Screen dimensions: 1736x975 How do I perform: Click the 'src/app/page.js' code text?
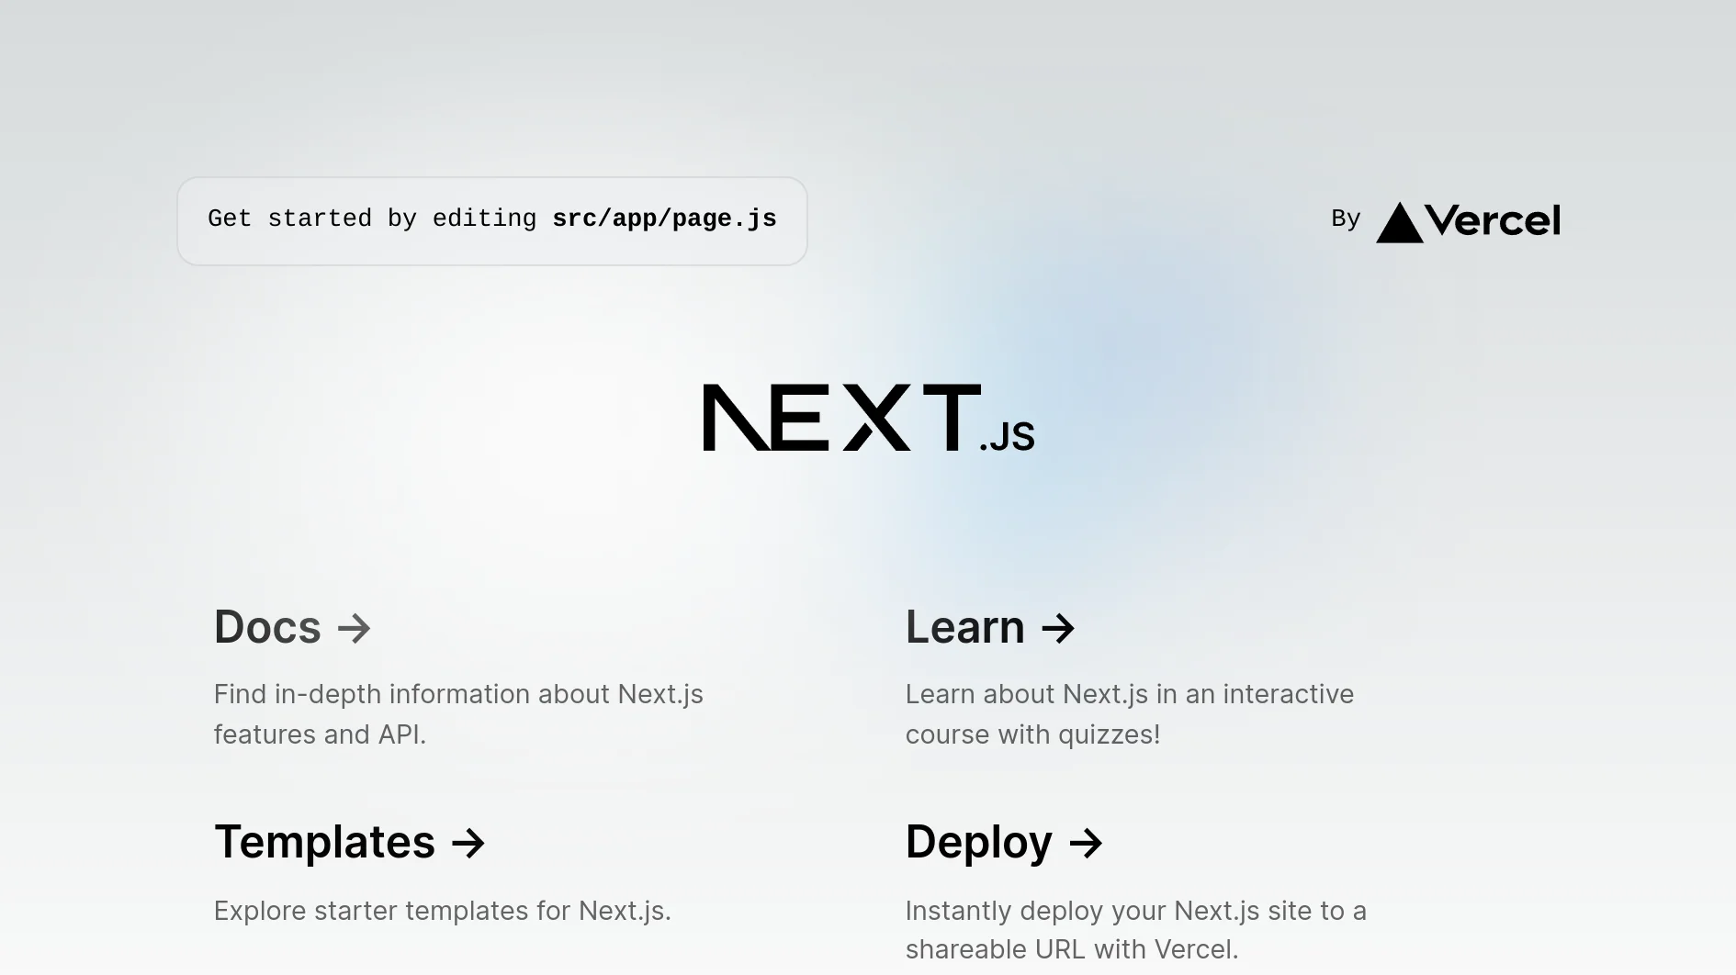click(x=664, y=219)
